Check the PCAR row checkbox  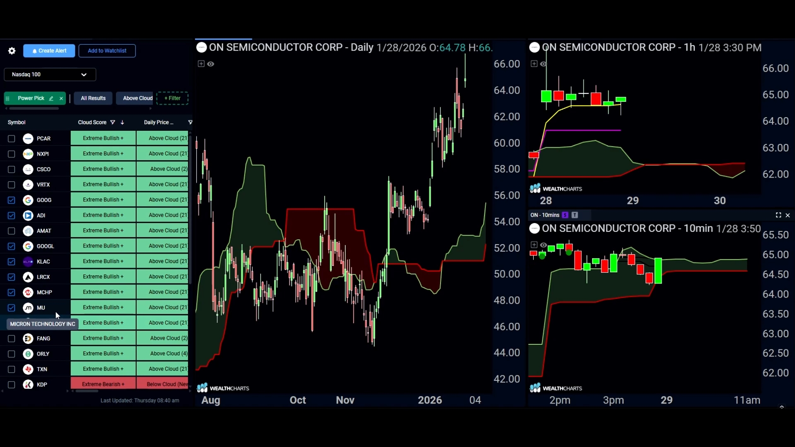pyautogui.click(x=11, y=139)
